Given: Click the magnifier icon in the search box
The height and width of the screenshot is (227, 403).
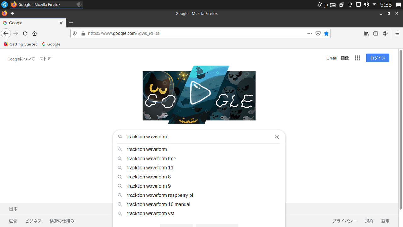Looking at the screenshot, I should coord(120,137).
